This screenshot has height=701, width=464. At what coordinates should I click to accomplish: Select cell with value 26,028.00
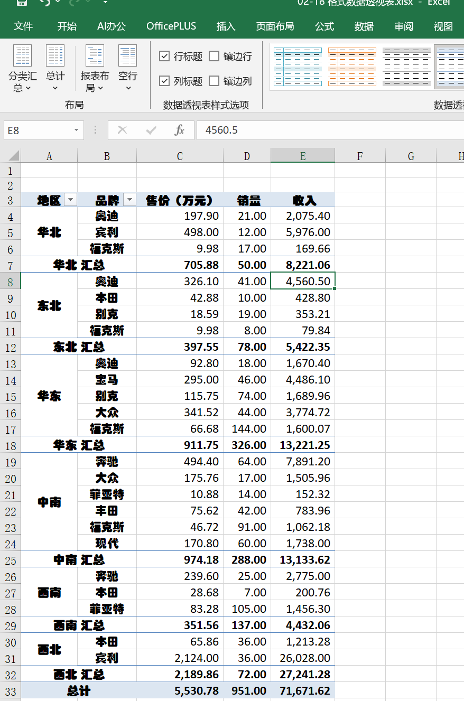coord(303,658)
